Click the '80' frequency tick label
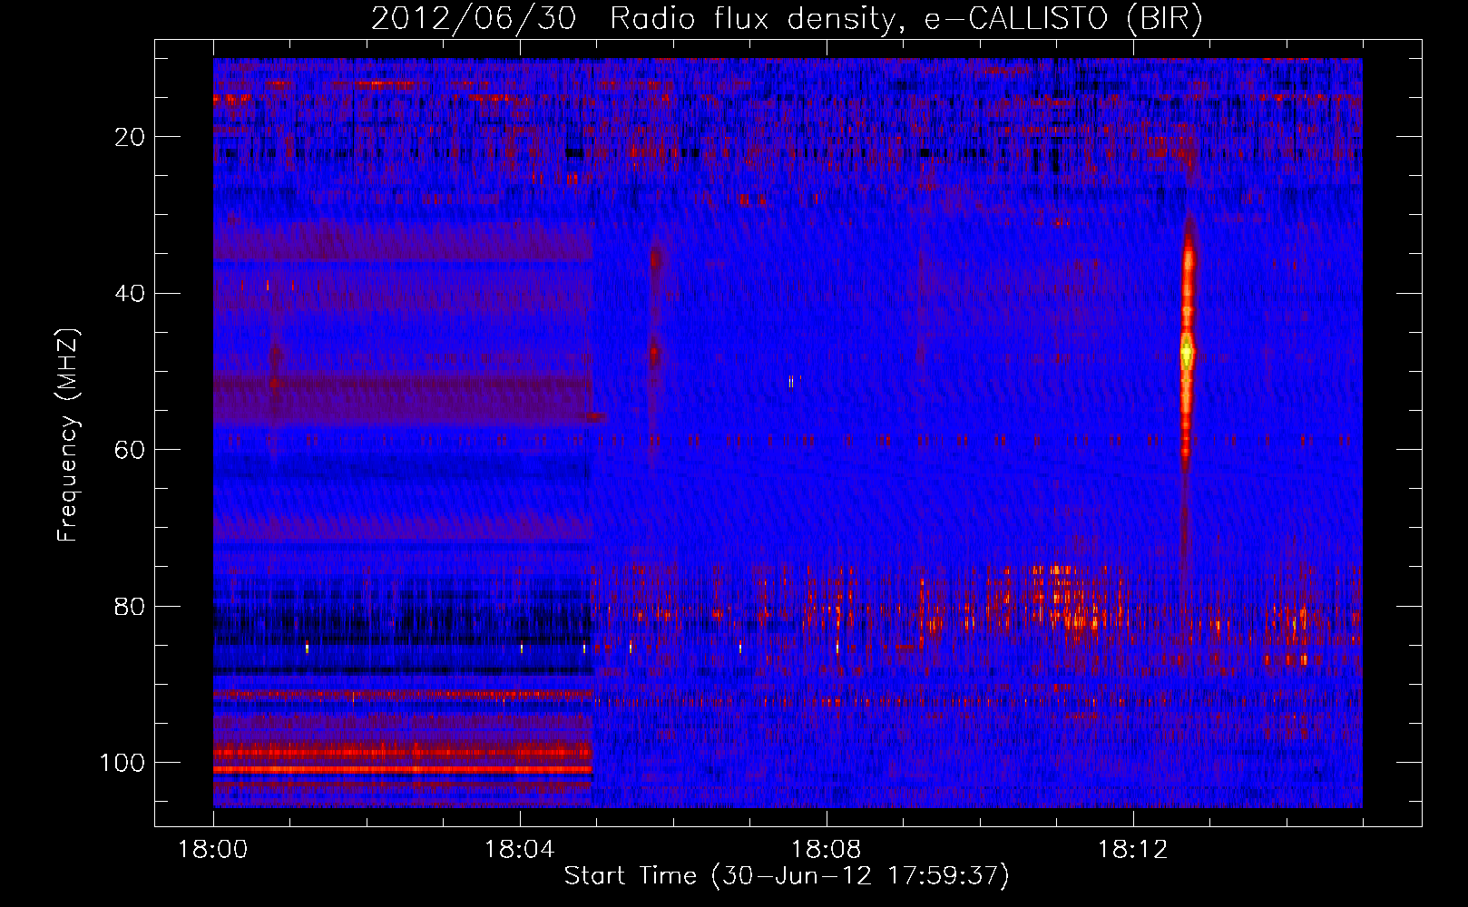Screen dimensions: 1468x907 131,606
